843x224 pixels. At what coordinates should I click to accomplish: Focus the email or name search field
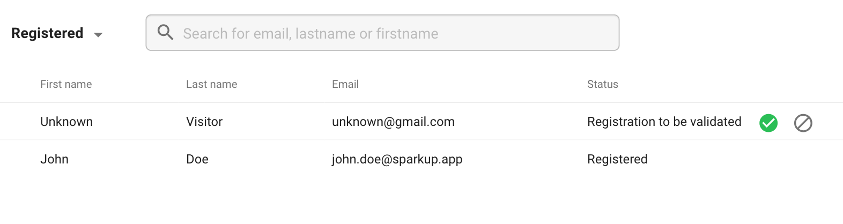click(x=382, y=33)
